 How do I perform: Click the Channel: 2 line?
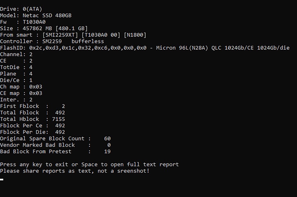click(16, 54)
